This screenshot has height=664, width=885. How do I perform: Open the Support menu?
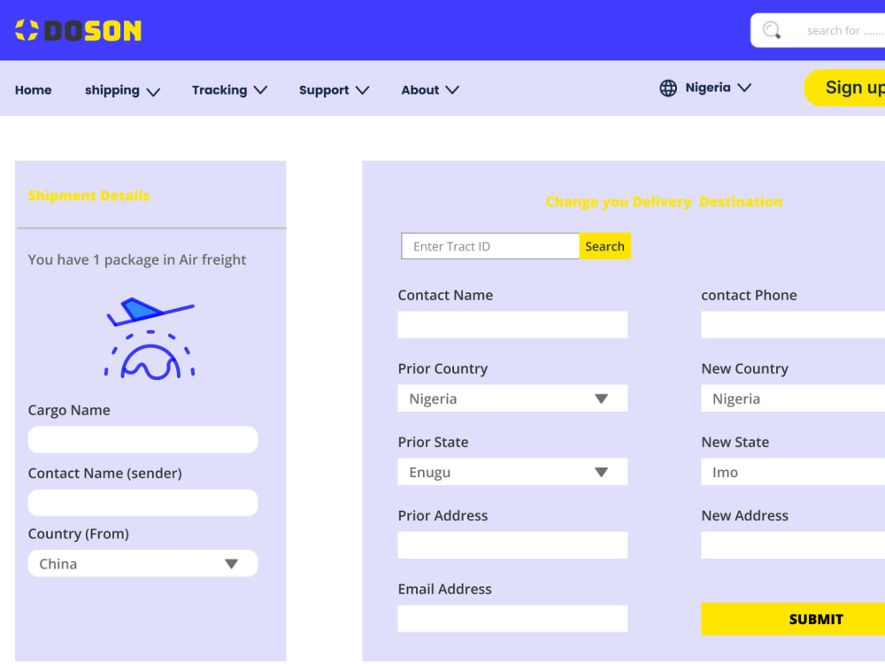pos(334,90)
